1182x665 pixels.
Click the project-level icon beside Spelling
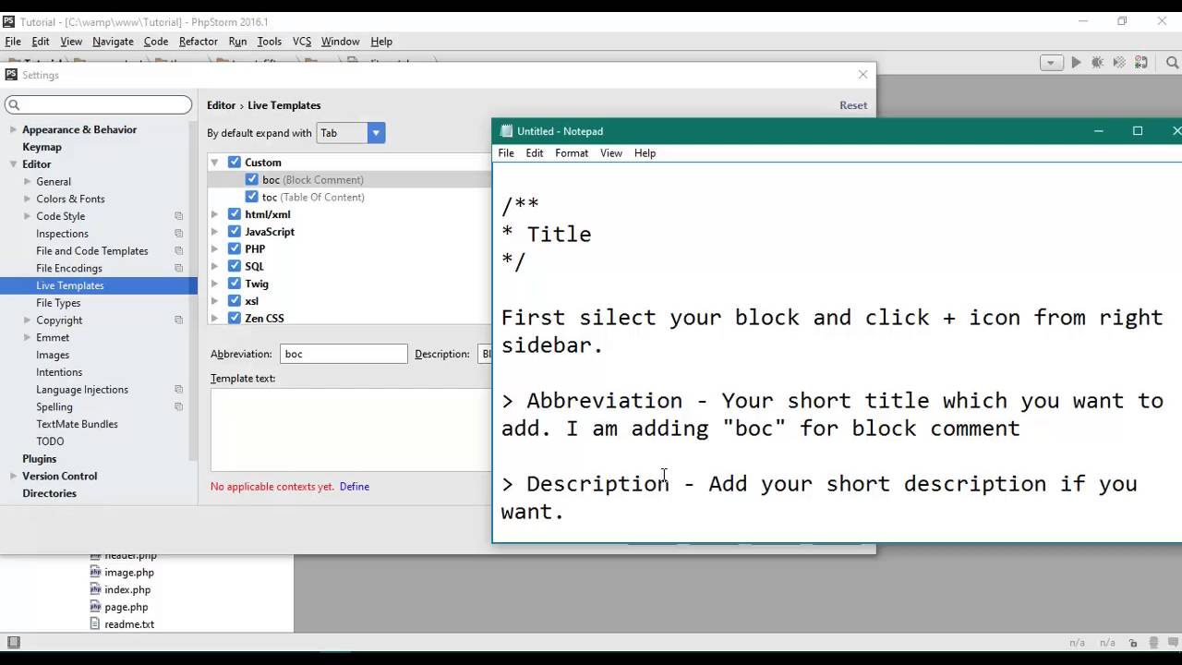178,406
